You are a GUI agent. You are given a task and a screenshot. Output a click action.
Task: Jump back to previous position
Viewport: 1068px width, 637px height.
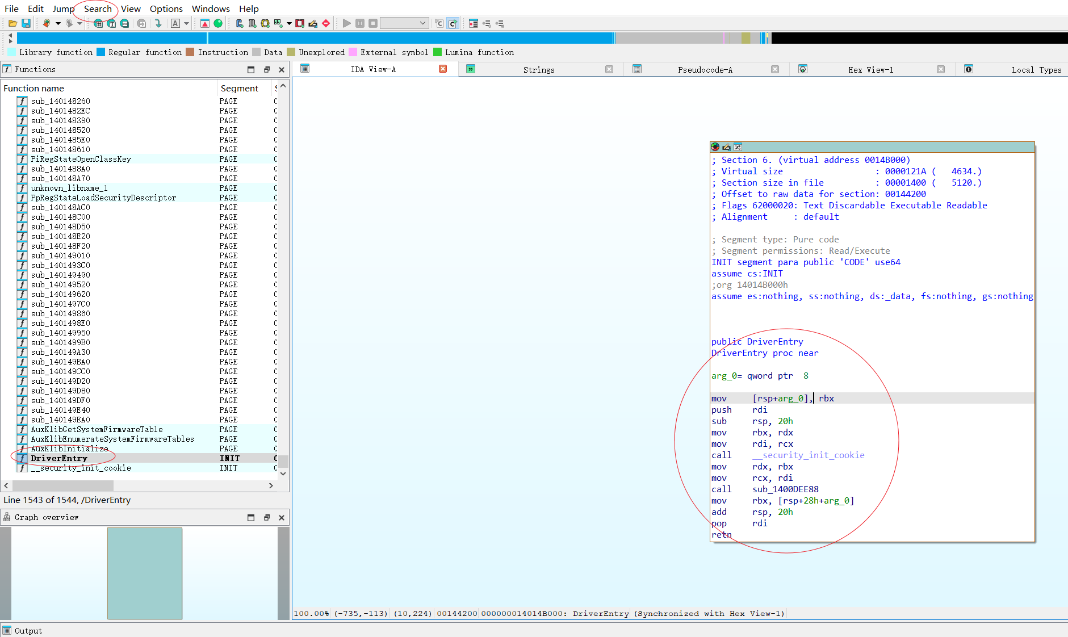[47, 23]
